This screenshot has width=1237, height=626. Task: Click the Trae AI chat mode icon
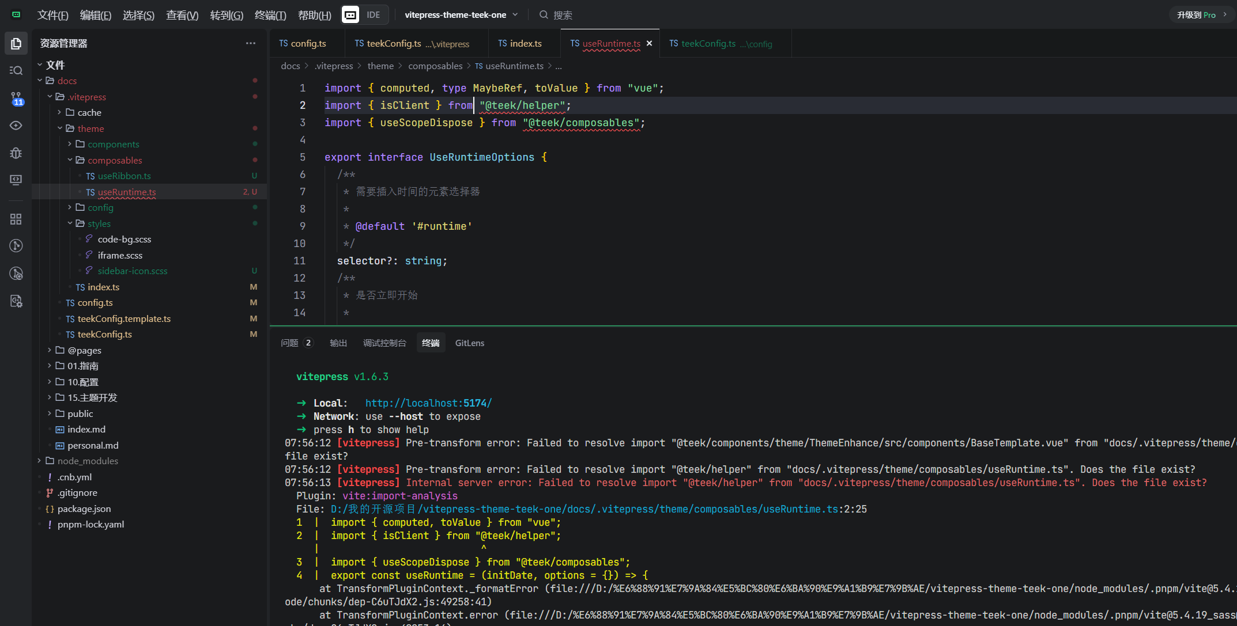pos(350,15)
